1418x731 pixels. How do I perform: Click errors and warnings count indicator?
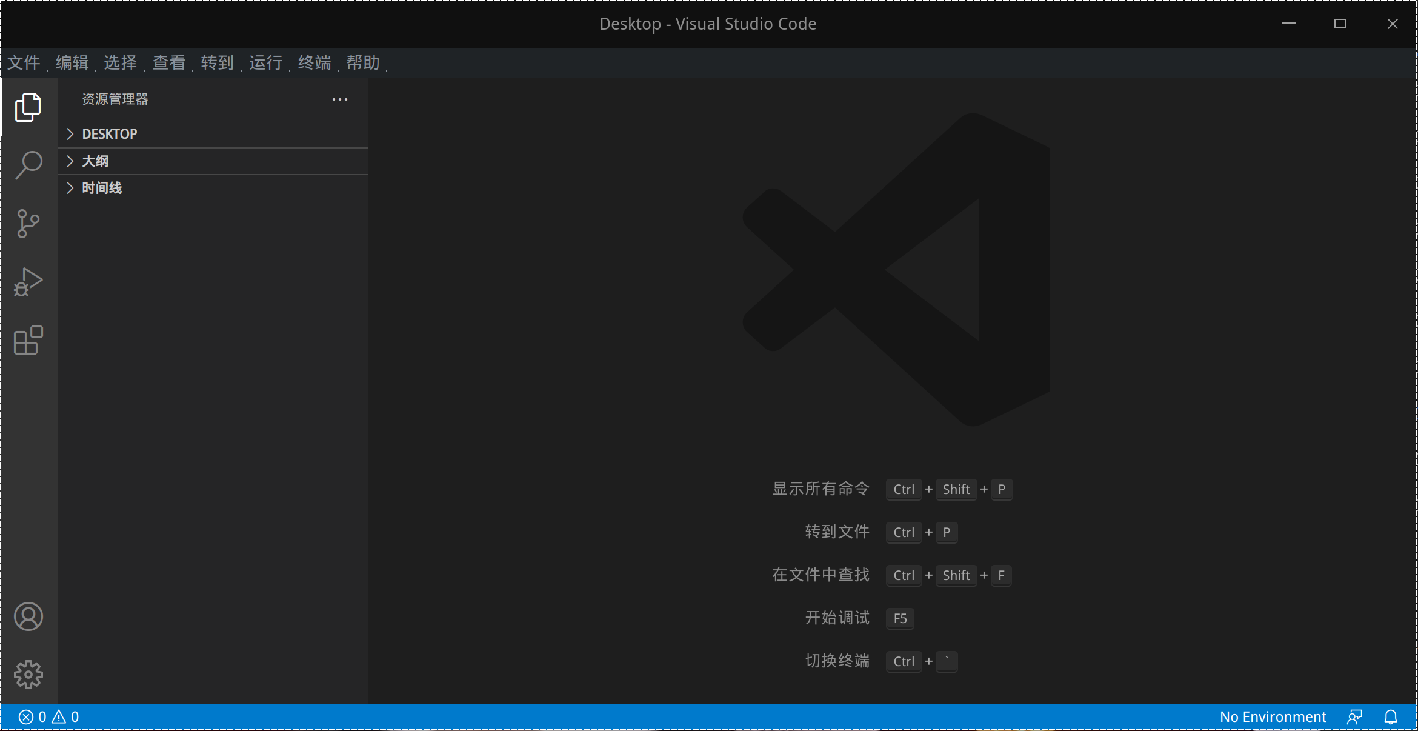pyautogui.click(x=48, y=717)
